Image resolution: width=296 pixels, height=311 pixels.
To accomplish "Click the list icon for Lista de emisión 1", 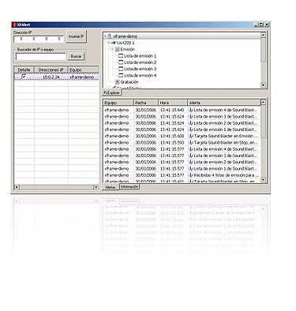I will (121, 56).
